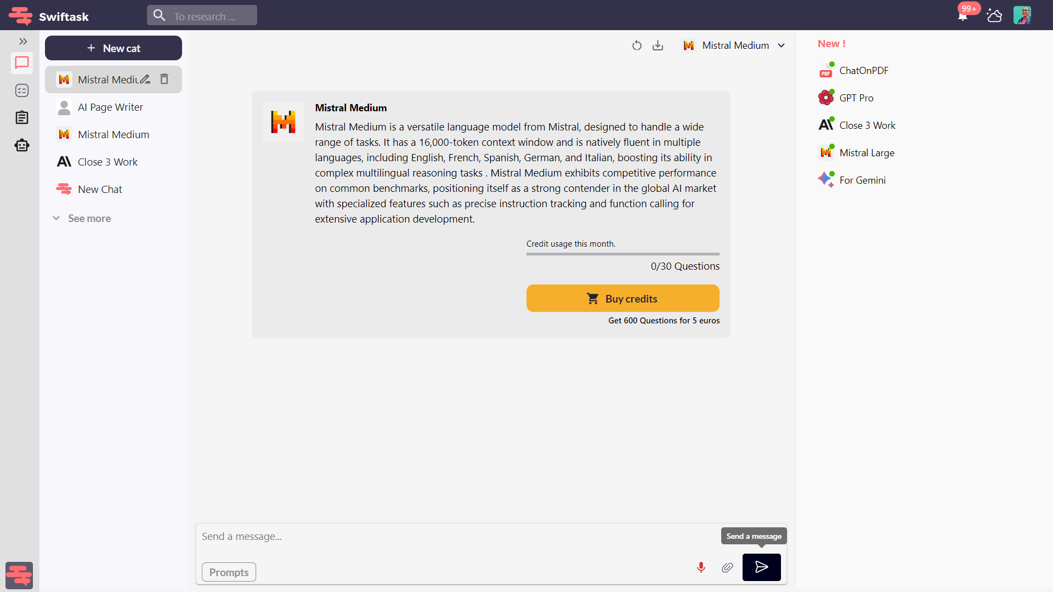Open the AI agents robot panel
The height and width of the screenshot is (592, 1053).
point(21,145)
